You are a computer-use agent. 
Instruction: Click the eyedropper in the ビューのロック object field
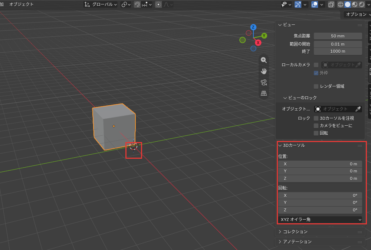pos(358,109)
